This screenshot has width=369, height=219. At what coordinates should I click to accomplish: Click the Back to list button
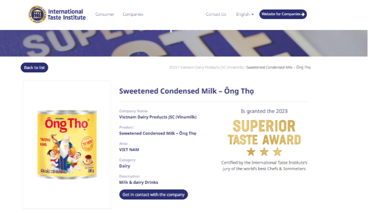pos(34,67)
